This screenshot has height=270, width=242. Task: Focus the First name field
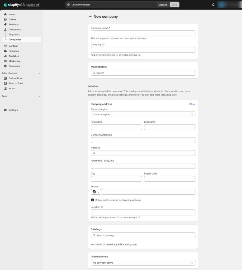(x=116, y=127)
